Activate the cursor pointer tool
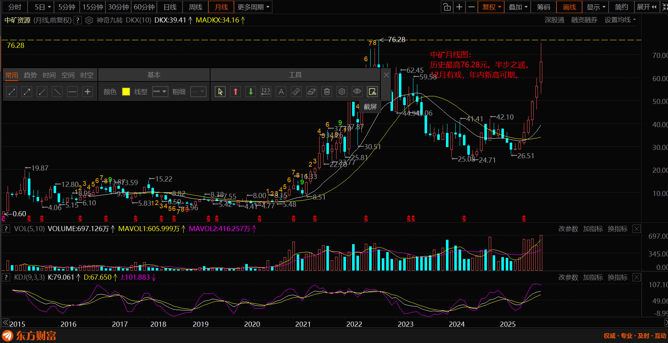Image resolution: width=668 pixels, height=343 pixels. click(x=220, y=92)
